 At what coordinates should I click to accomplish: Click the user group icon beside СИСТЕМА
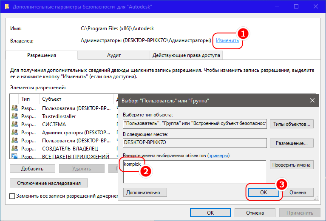point(15,124)
